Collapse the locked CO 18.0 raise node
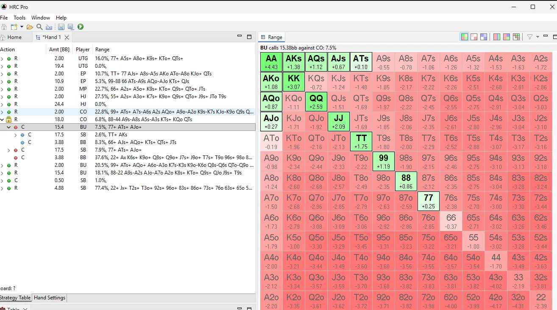The width and height of the screenshot is (557, 310). (2, 119)
